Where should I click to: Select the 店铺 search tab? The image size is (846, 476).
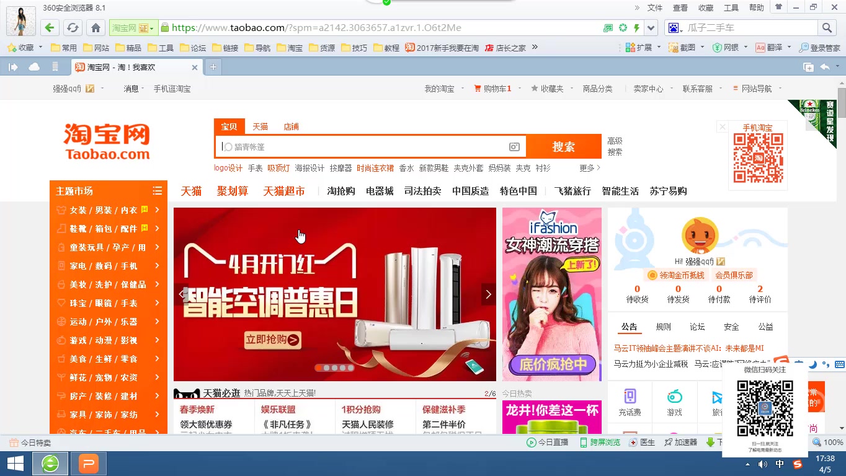(x=291, y=126)
